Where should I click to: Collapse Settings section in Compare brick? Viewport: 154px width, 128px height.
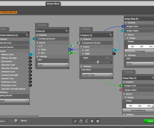(81, 66)
